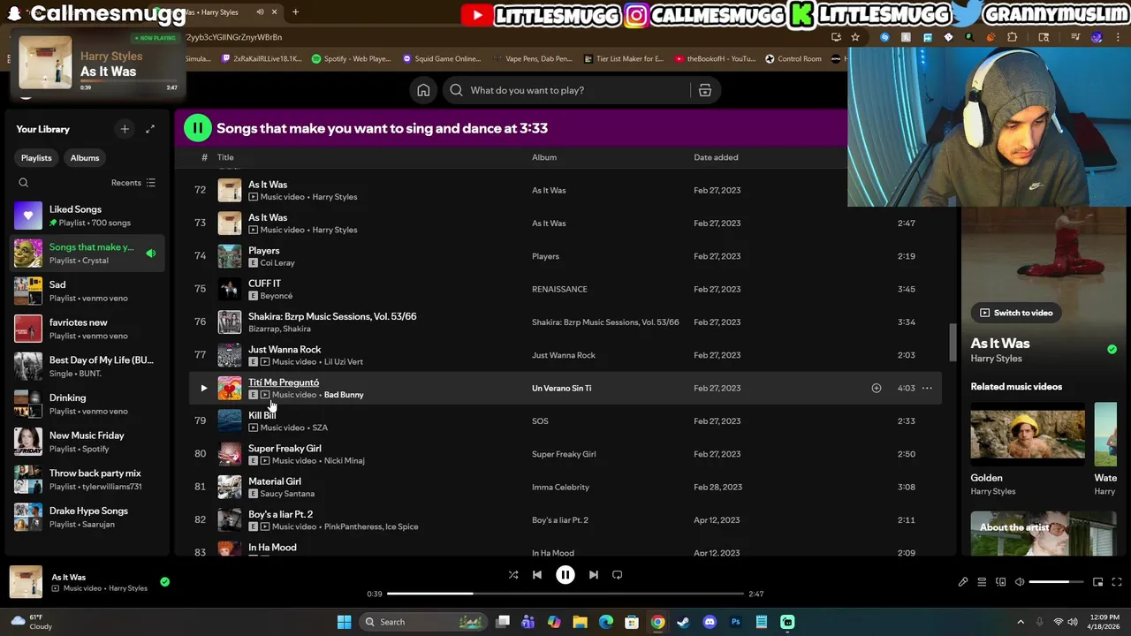Mute using the player volume speaker icon

coord(1020,582)
